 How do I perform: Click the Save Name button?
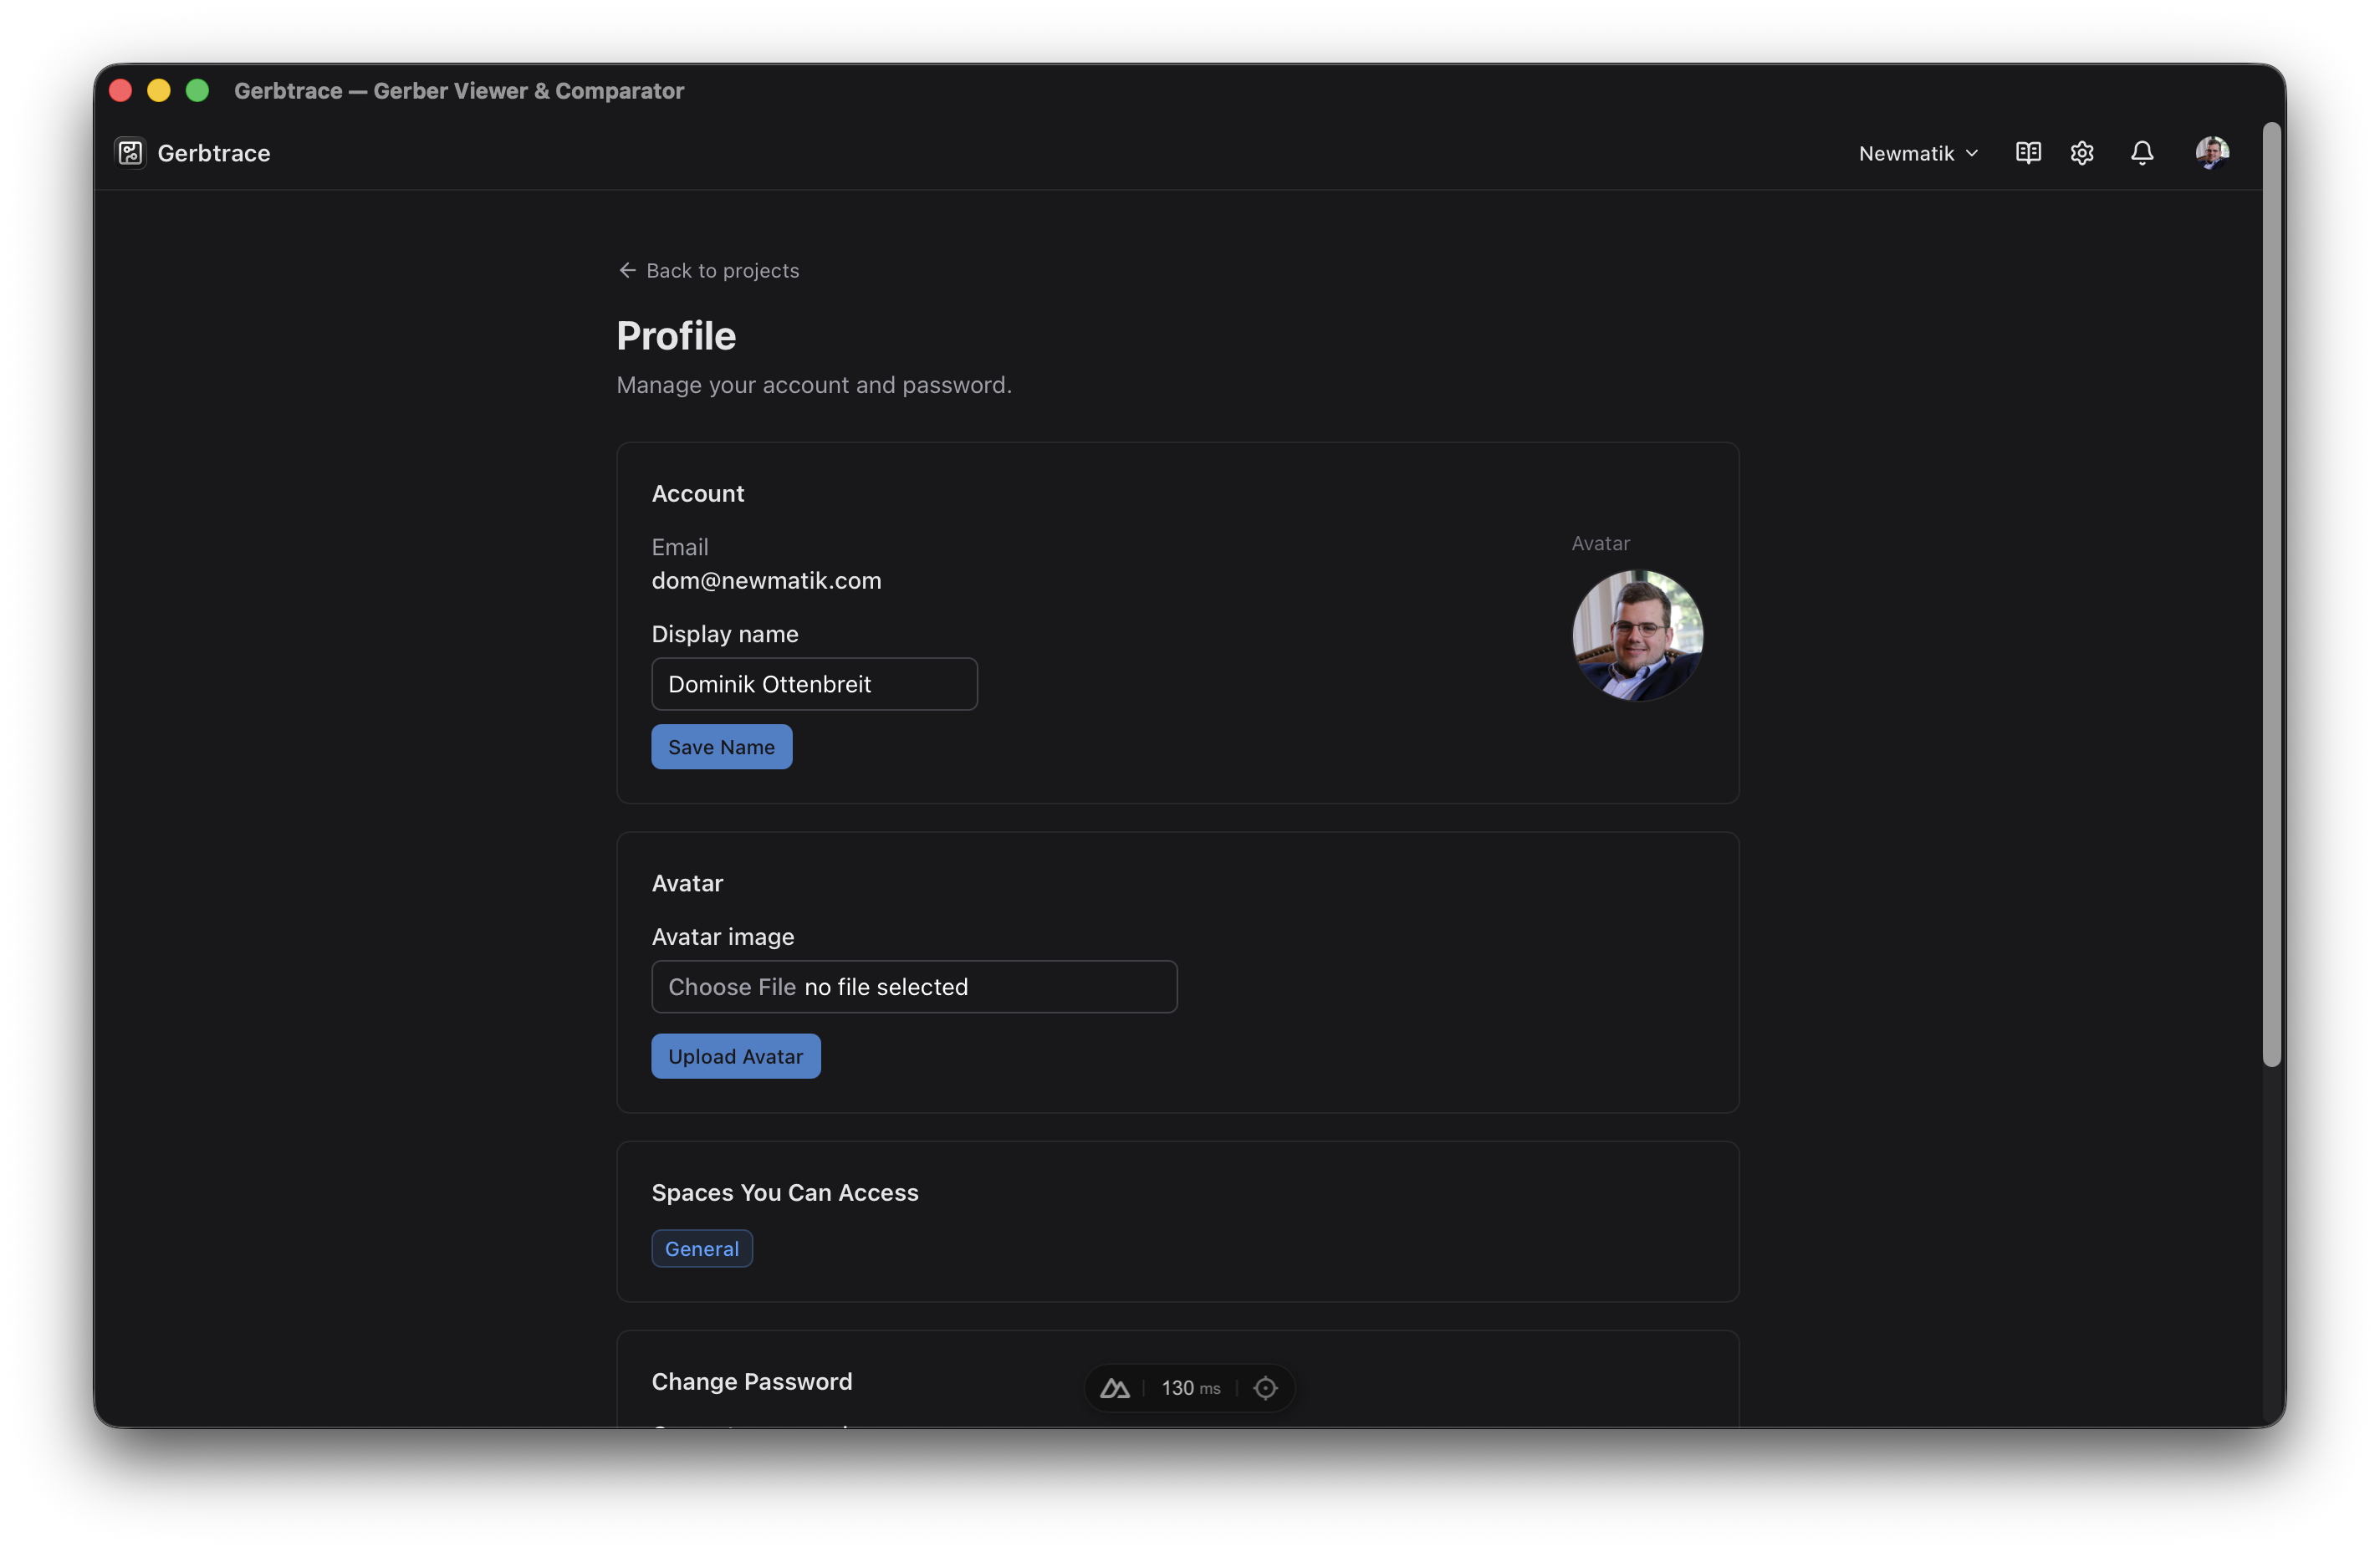pyautogui.click(x=721, y=747)
